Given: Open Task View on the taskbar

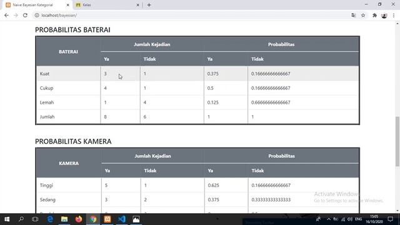Looking at the screenshot, I should point(35,219).
